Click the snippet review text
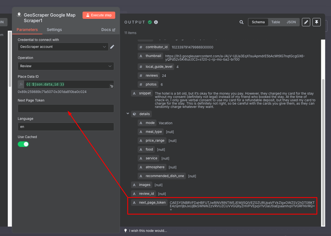Image resolution: width=331 pixels, height=236 pixels. point(235,100)
